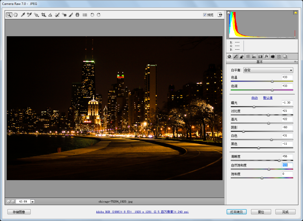The height and width of the screenshot is (221, 303).
Task: Click the 复位 reset button
Action: coord(261,212)
